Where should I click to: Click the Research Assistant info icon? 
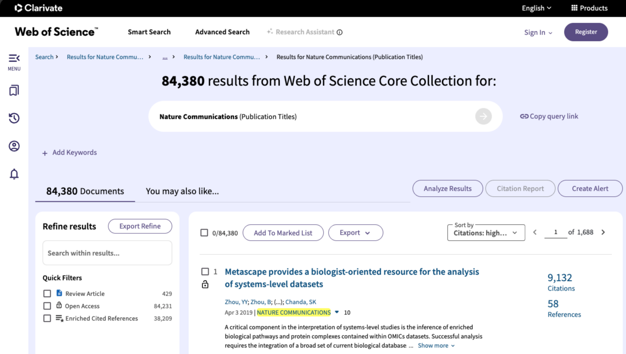click(x=339, y=32)
